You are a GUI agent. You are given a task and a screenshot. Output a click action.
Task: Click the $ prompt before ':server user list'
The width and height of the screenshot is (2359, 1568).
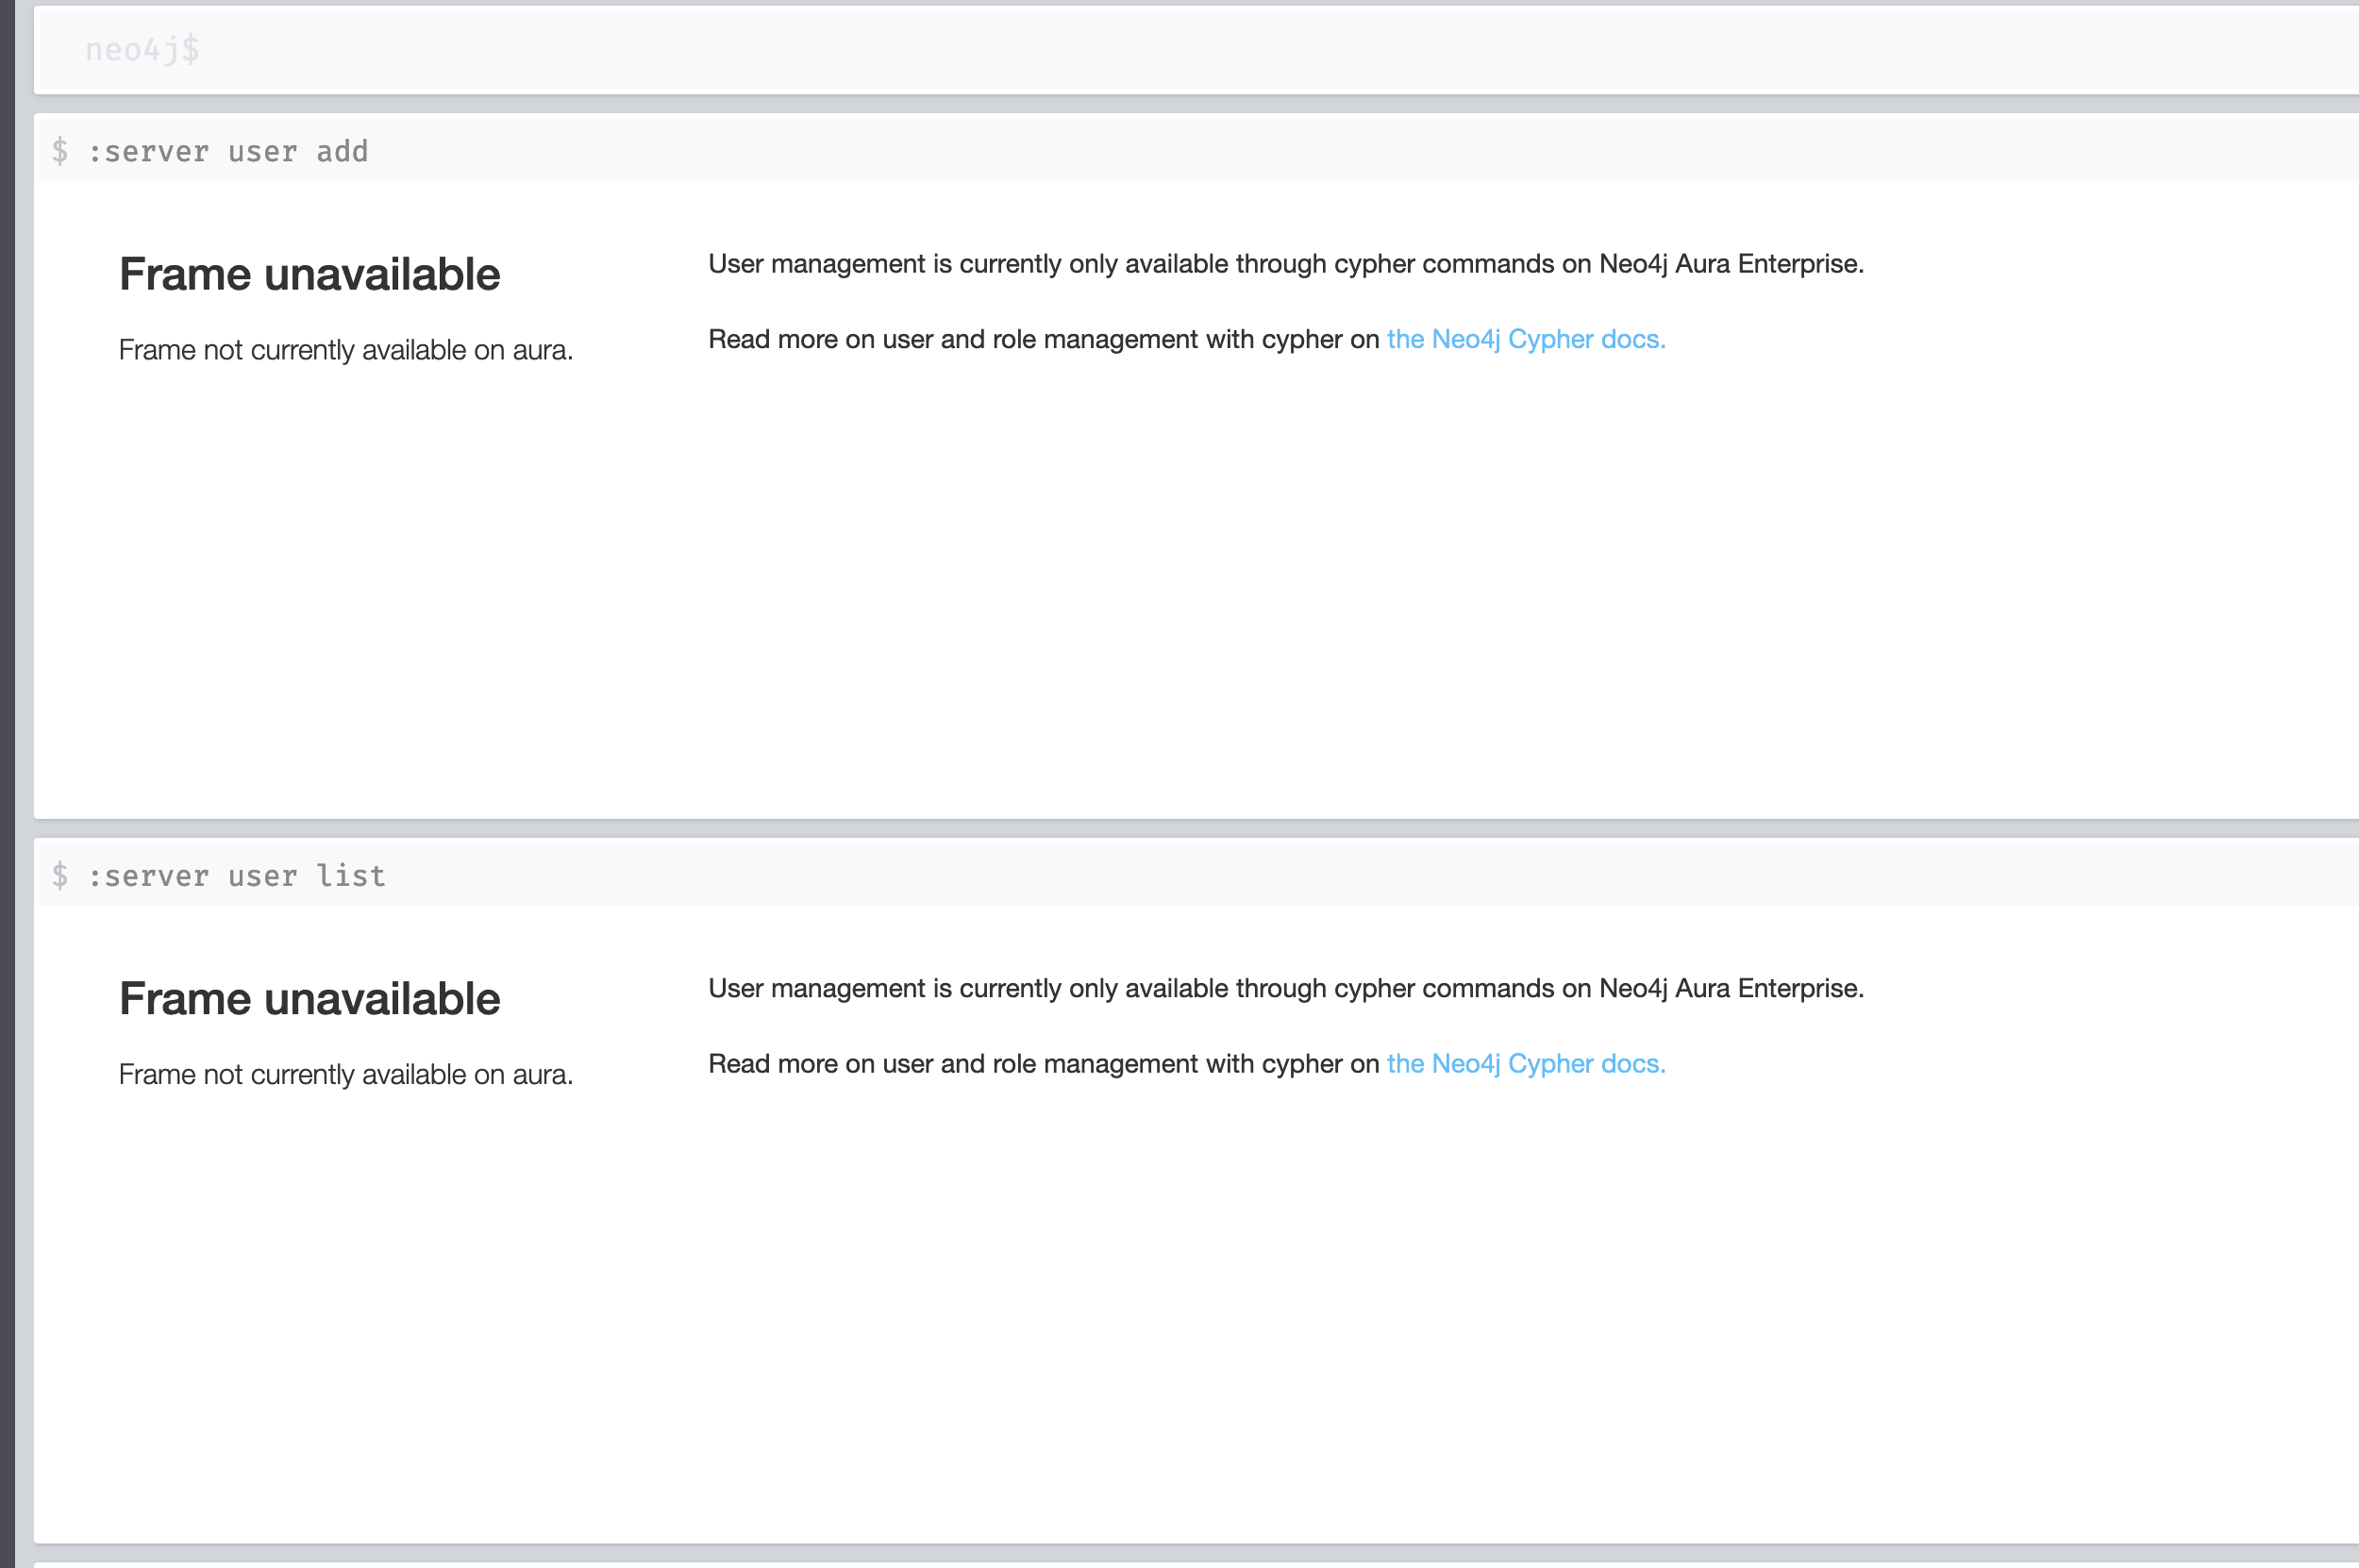[x=60, y=876]
